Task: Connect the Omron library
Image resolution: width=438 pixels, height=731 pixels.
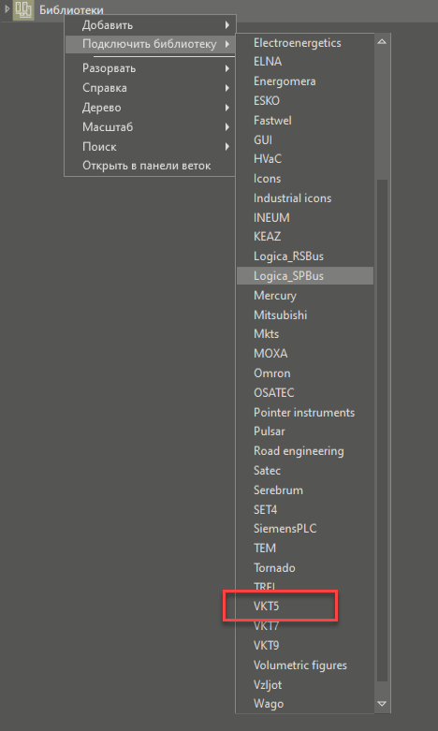Action: pos(305,373)
